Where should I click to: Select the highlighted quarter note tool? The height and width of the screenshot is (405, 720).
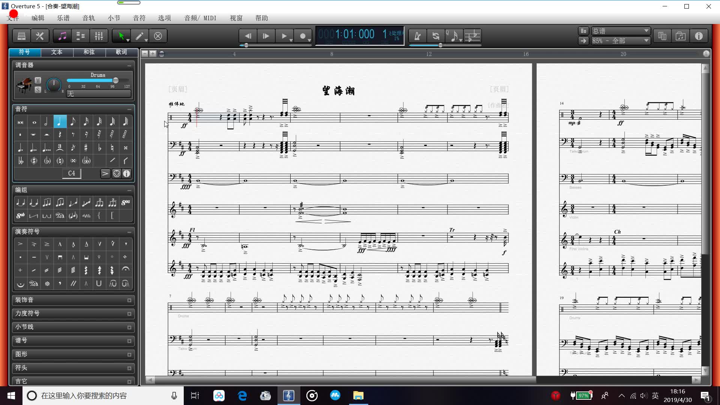(x=60, y=122)
